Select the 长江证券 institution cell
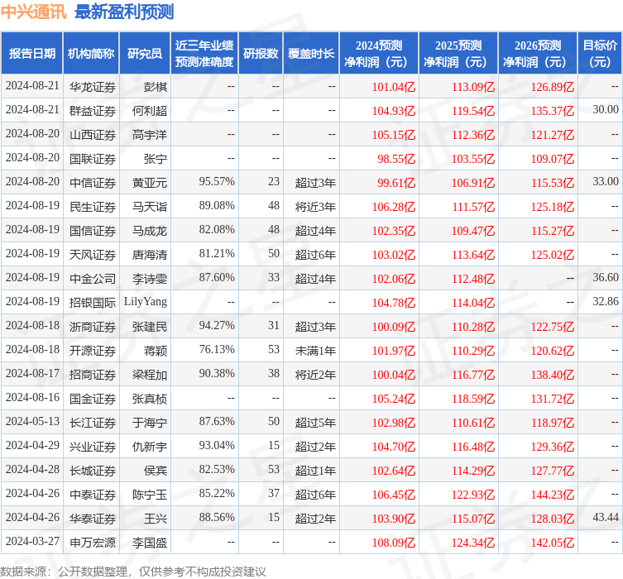 (x=92, y=423)
